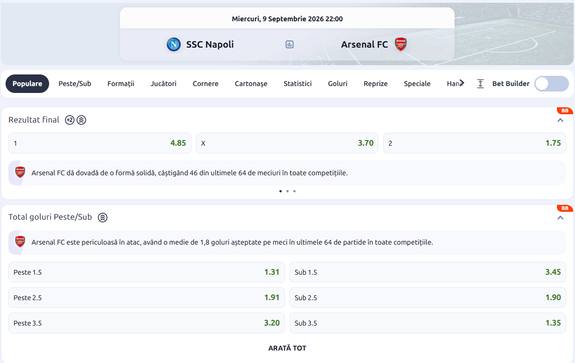Click the Arsenal FC crest in match header
The height and width of the screenshot is (363, 575).
pyautogui.click(x=401, y=44)
